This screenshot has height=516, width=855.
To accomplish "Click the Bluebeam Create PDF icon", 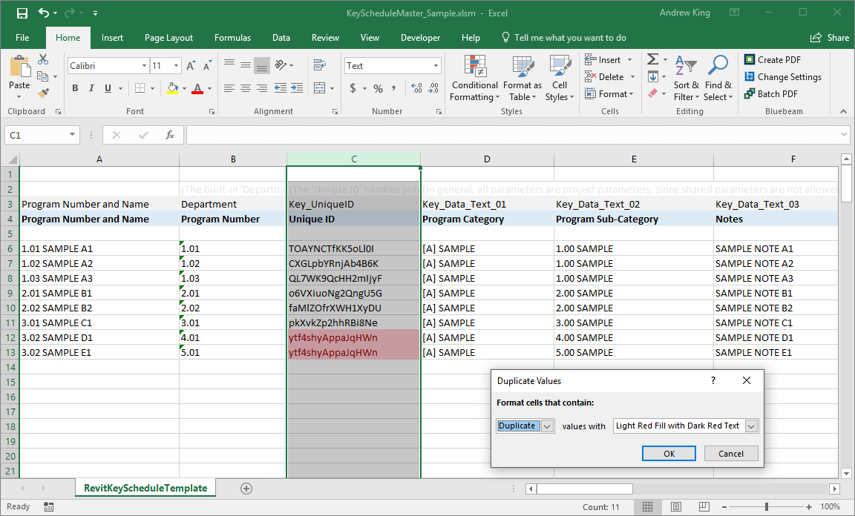I will click(773, 59).
